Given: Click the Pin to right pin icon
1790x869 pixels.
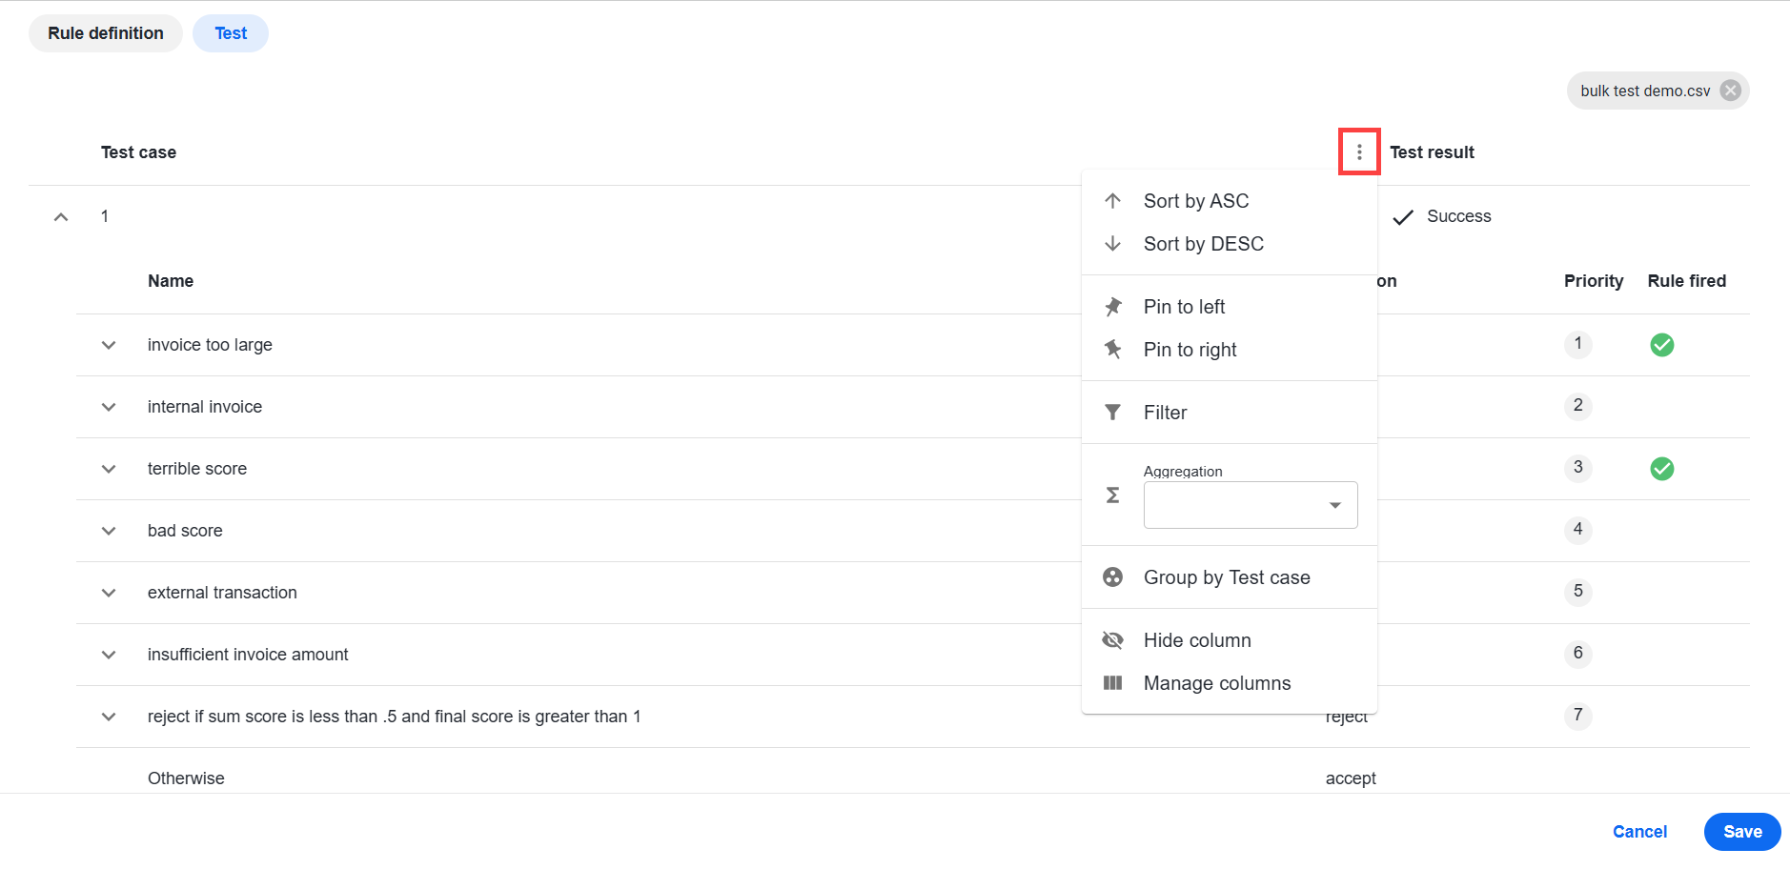Looking at the screenshot, I should [1112, 350].
